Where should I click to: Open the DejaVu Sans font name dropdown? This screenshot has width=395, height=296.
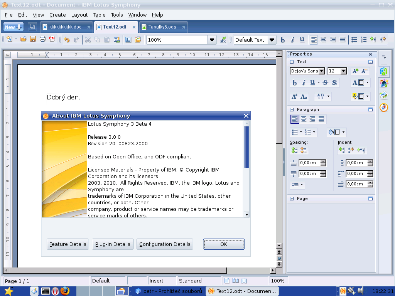point(321,71)
